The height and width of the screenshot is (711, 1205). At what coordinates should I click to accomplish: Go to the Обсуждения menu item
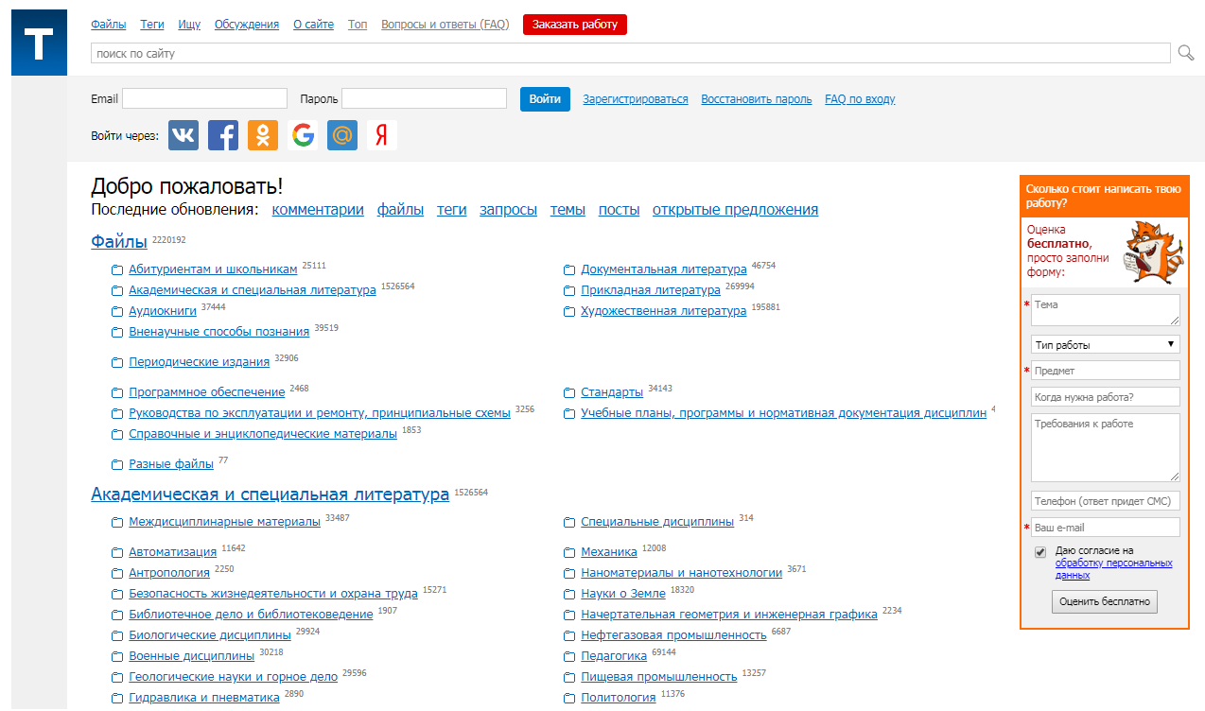[247, 25]
